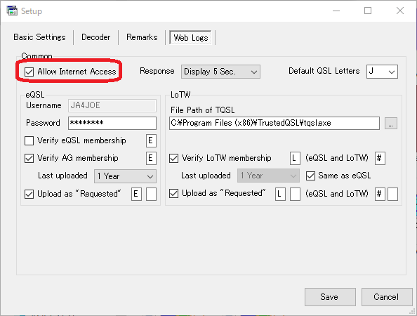Open the Decoder tab
The width and height of the screenshot is (417, 316).
point(95,37)
